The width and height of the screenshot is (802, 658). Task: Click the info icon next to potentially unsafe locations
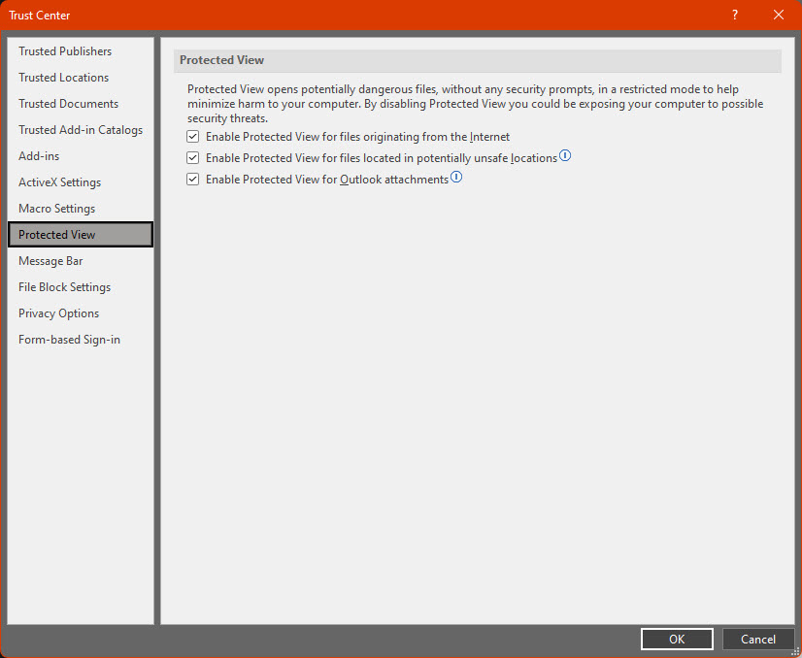[565, 156]
